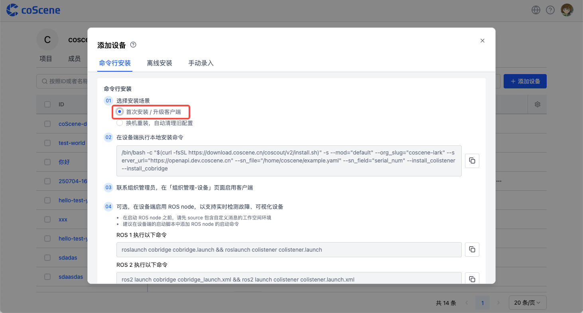This screenshot has height=313, width=583.
Task: Open the user avatar menu
Action: click(x=567, y=10)
